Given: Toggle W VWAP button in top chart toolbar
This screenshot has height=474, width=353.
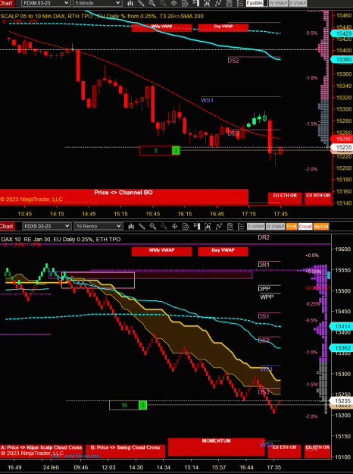Looking at the screenshot, I should tap(278, 3).
